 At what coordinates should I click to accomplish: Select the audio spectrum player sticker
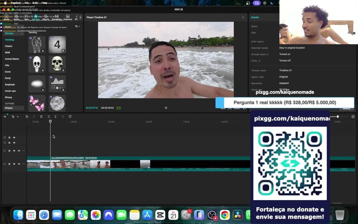[x=57, y=84]
